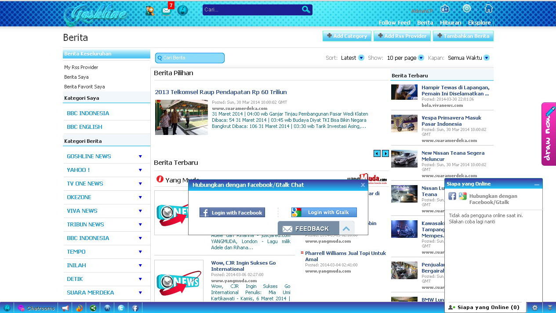Click the Vespa scooter thumbnail
This screenshot has height=313, width=556.
click(x=404, y=124)
